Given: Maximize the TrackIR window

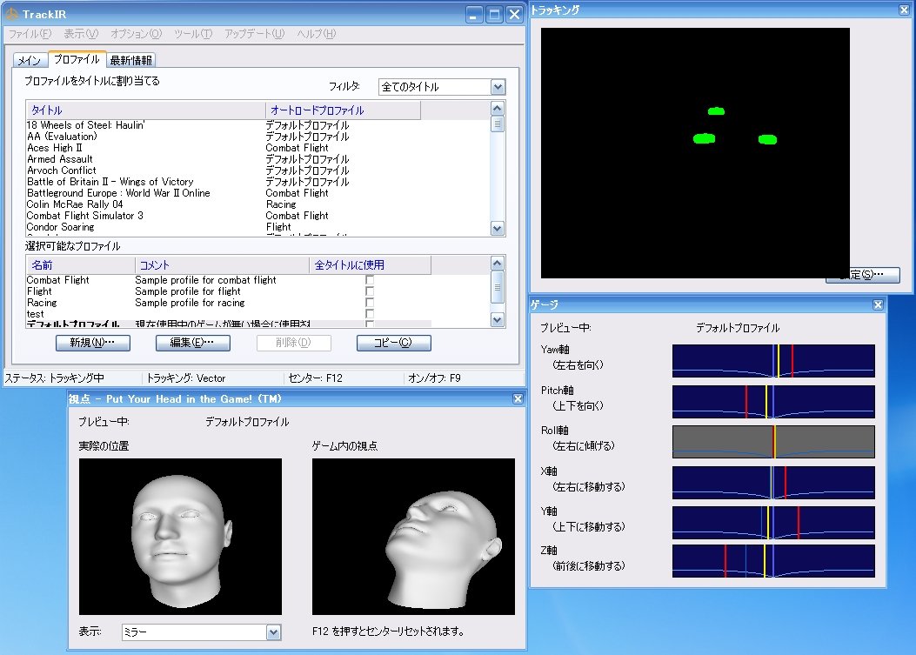Looking at the screenshot, I should [x=494, y=15].
